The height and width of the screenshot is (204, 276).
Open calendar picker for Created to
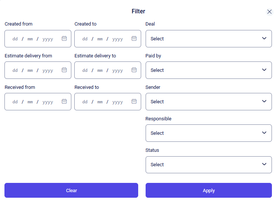134,39
